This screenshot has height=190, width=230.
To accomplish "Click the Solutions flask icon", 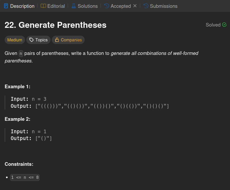I will [x=74, y=6].
